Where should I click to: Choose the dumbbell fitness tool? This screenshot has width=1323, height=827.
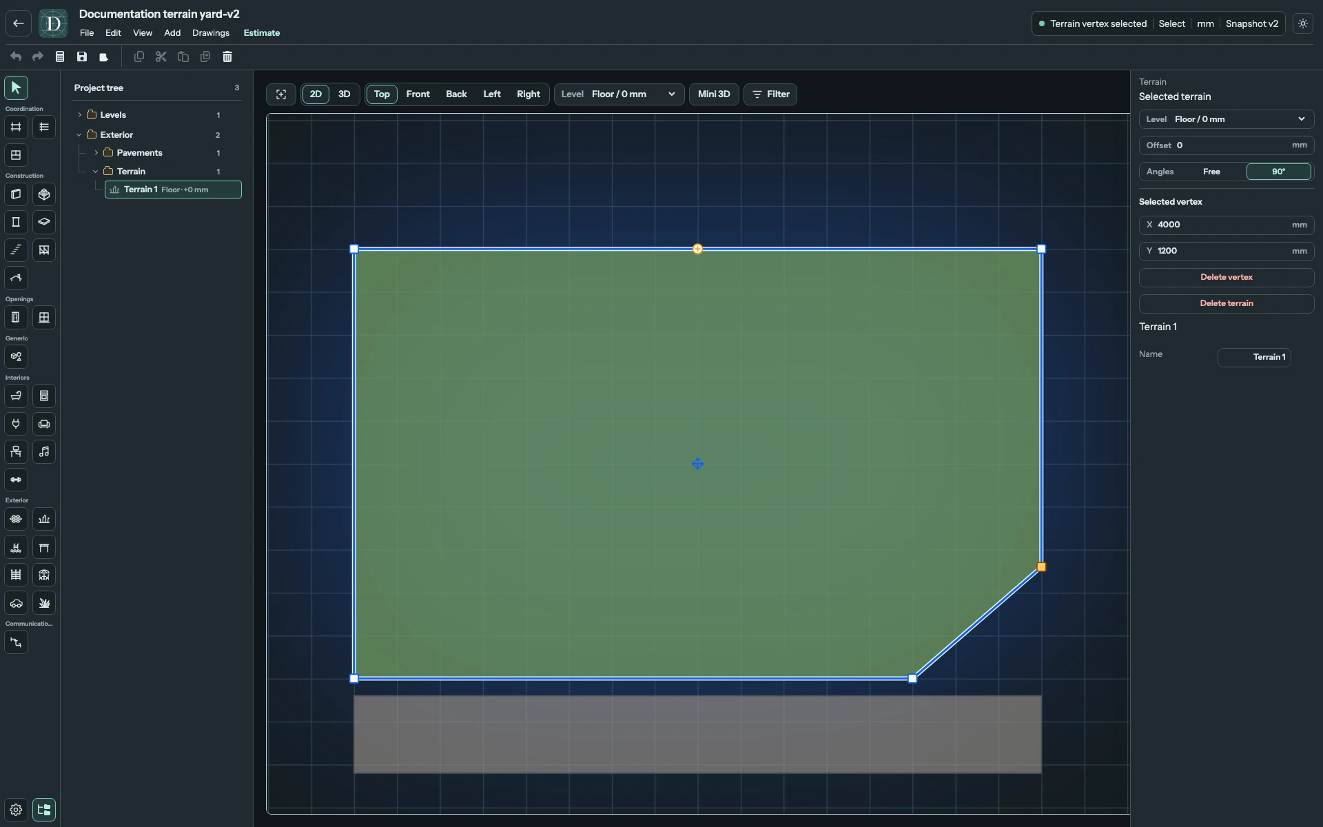point(16,480)
